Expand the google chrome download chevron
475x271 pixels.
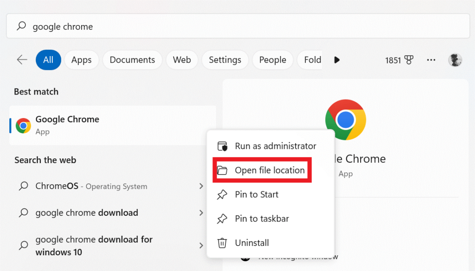[201, 213]
